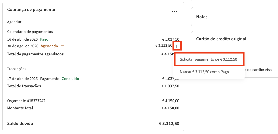Click the 17 de abr. de 2026 transaction
Image resolution: width=278 pixels, height=134 pixels.
point(22,79)
